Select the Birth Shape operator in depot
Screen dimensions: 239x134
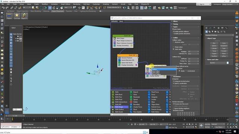coord(119,107)
